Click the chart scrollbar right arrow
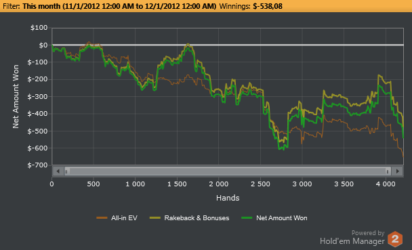The image size is (412, 250). (x=397, y=171)
